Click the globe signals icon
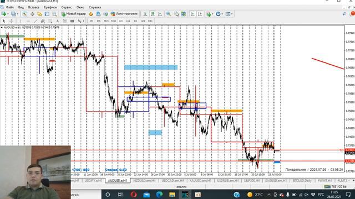The width and height of the screenshot is (355, 199). (105, 14)
